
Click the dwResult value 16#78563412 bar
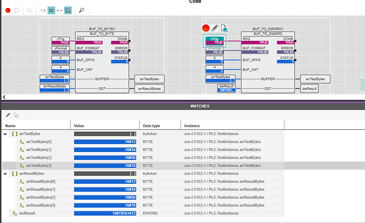[x=106, y=213]
